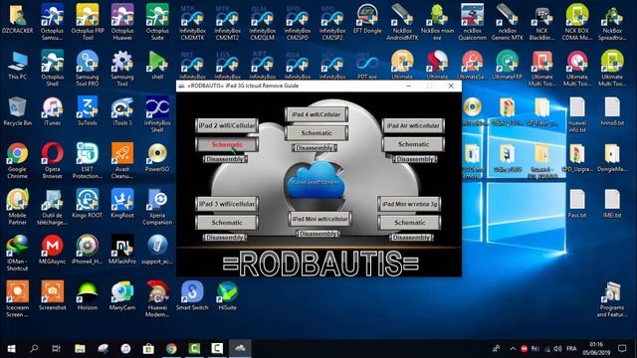Image resolution: width=637 pixels, height=358 pixels.
Task: Select the Recycle Bin icon
Action: [x=17, y=111]
